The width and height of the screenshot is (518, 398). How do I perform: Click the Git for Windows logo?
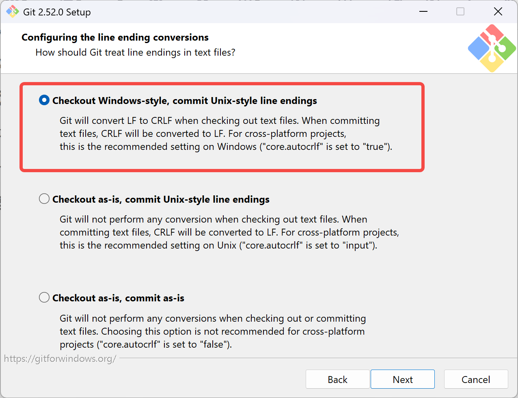click(x=492, y=48)
